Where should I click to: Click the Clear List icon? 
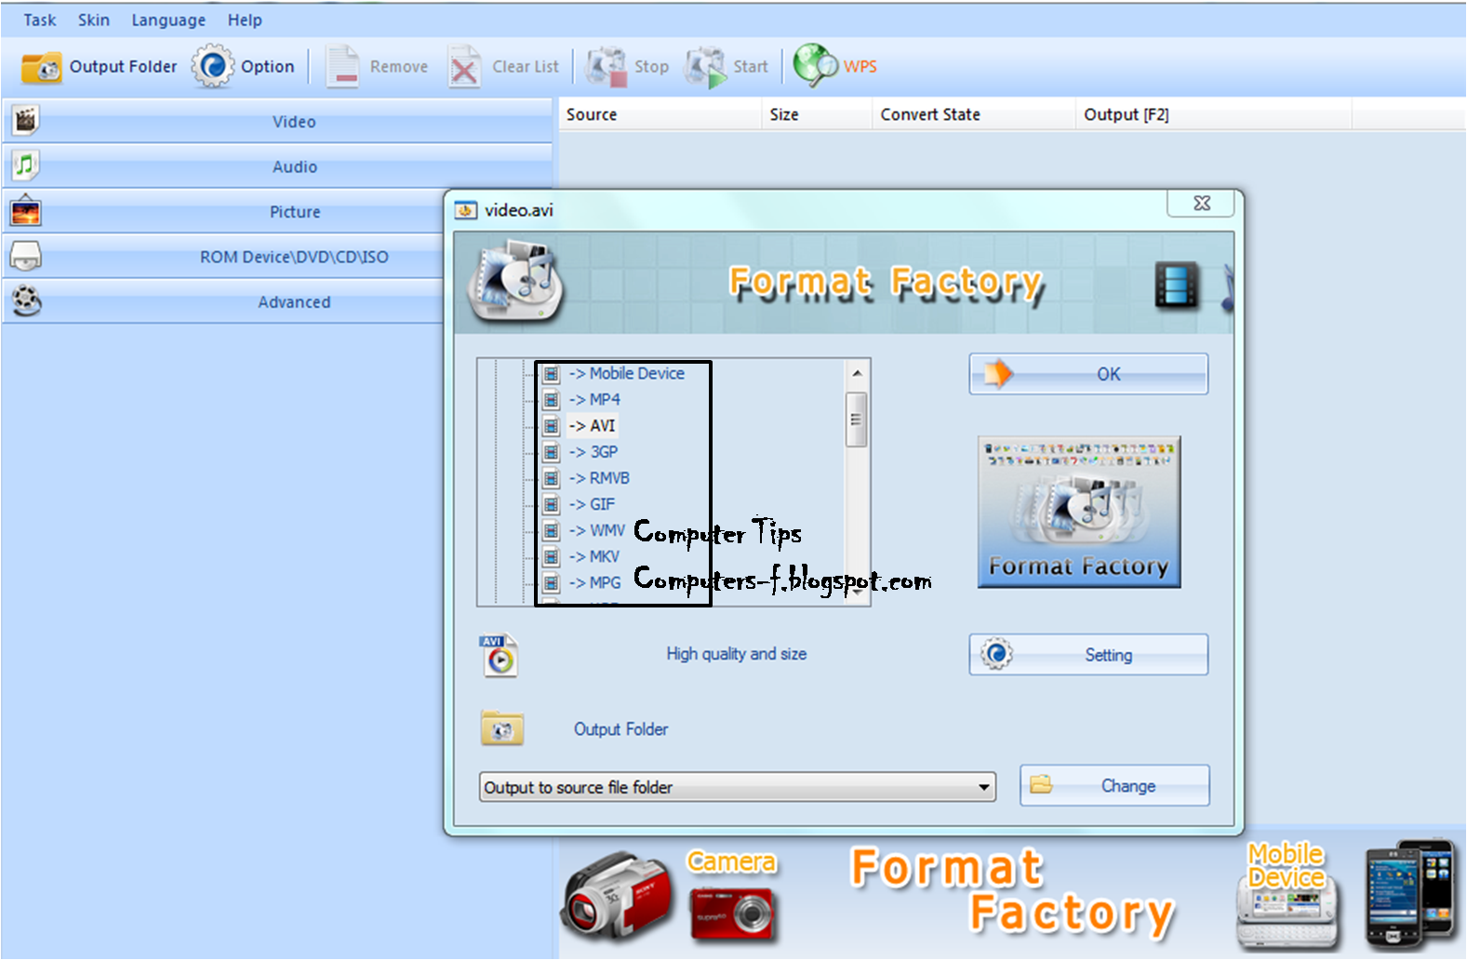pyautogui.click(x=464, y=67)
